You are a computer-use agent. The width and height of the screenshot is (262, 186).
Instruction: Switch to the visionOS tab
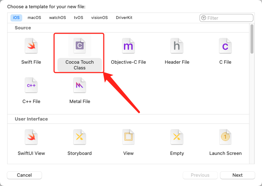tap(99, 18)
